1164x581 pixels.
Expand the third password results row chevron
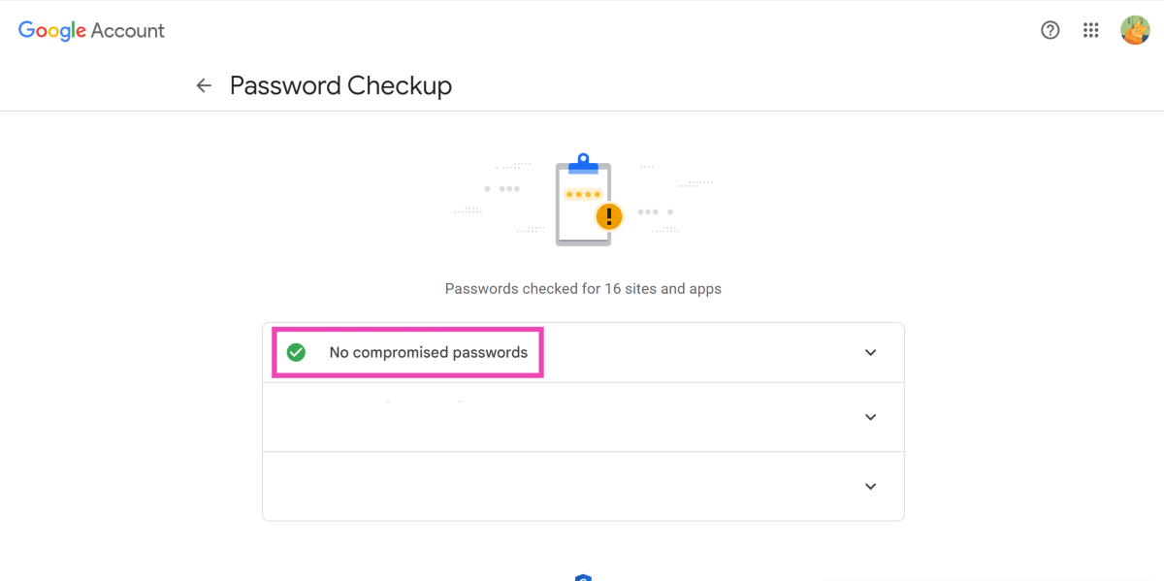click(870, 487)
